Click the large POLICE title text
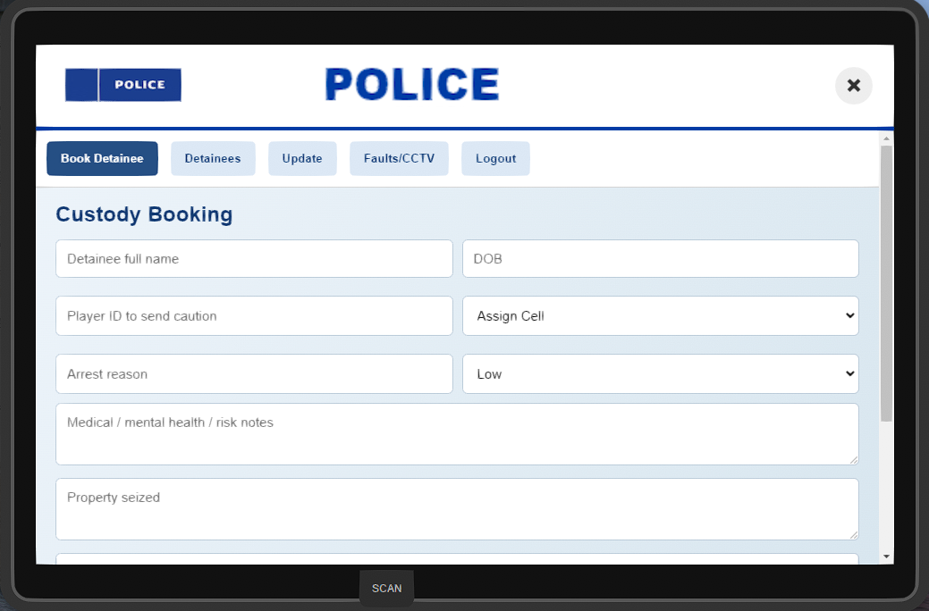The width and height of the screenshot is (929, 611). [x=412, y=84]
